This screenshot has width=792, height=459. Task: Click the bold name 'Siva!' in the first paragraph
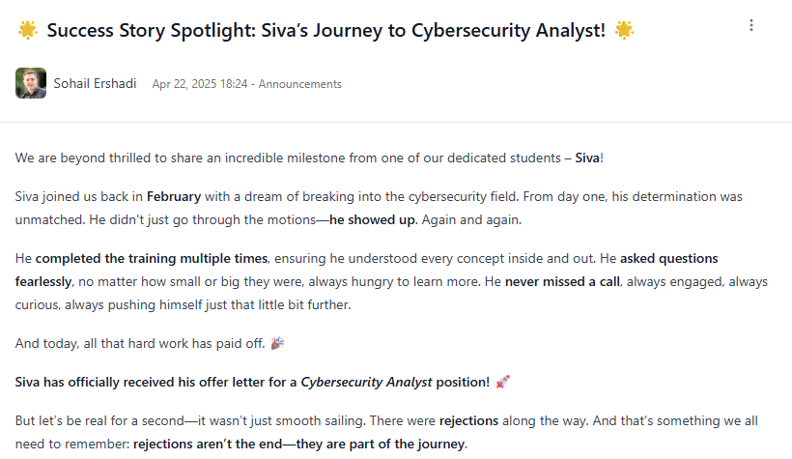588,158
